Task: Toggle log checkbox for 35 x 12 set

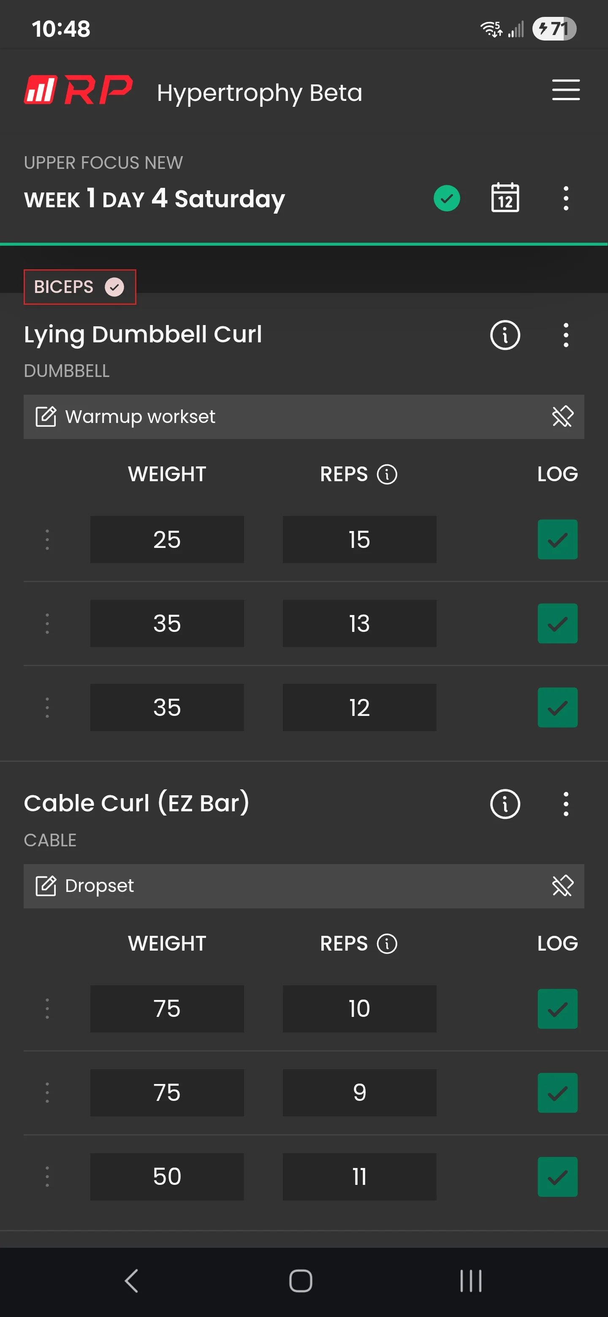Action: pyautogui.click(x=557, y=707)
